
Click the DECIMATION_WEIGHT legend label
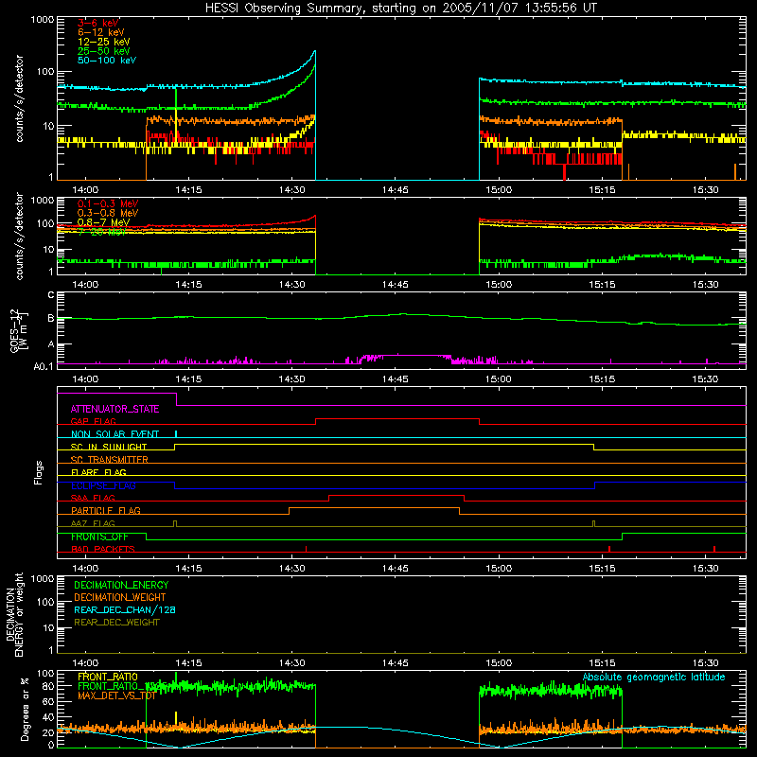coord(120,597)
